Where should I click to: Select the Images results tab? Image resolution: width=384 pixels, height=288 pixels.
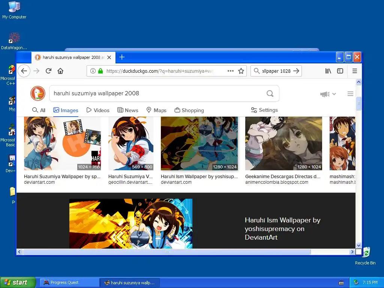66,110
